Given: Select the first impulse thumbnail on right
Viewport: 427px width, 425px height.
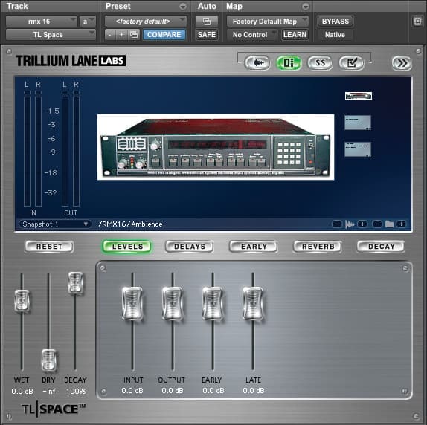Looking at the screenshot, I should tap(359, 96).
